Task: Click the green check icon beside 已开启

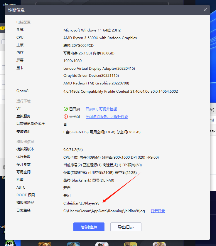Action: click(x=66, y=109)
